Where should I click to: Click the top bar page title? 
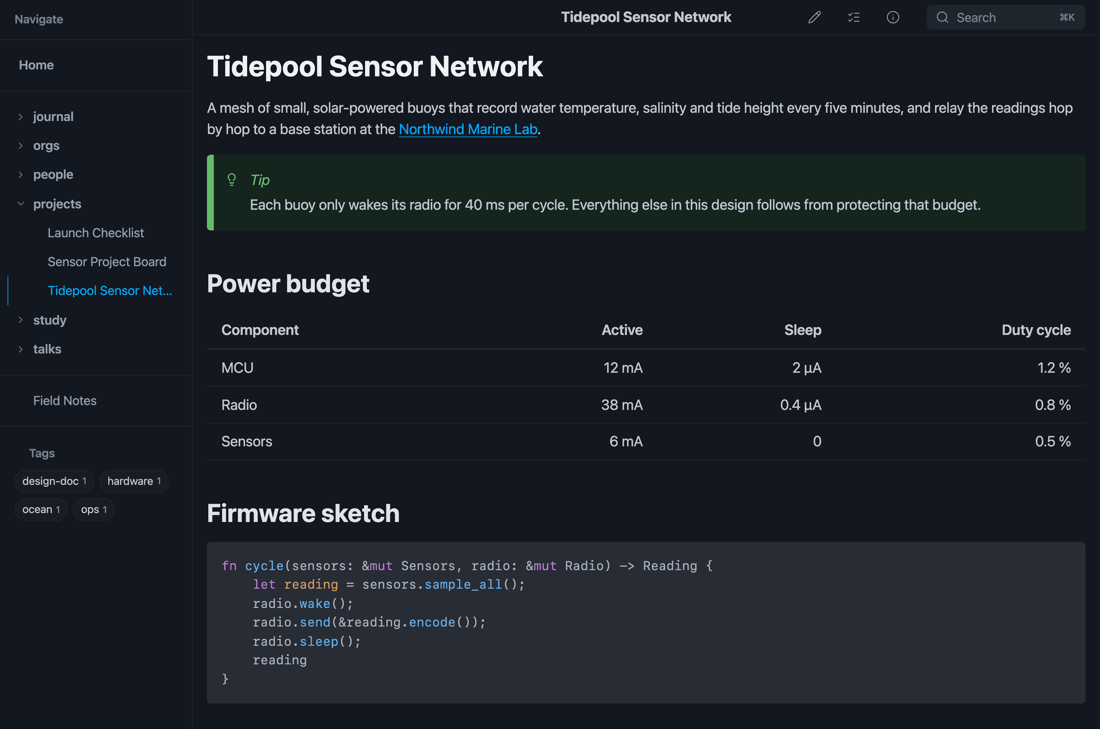[646, 17]
